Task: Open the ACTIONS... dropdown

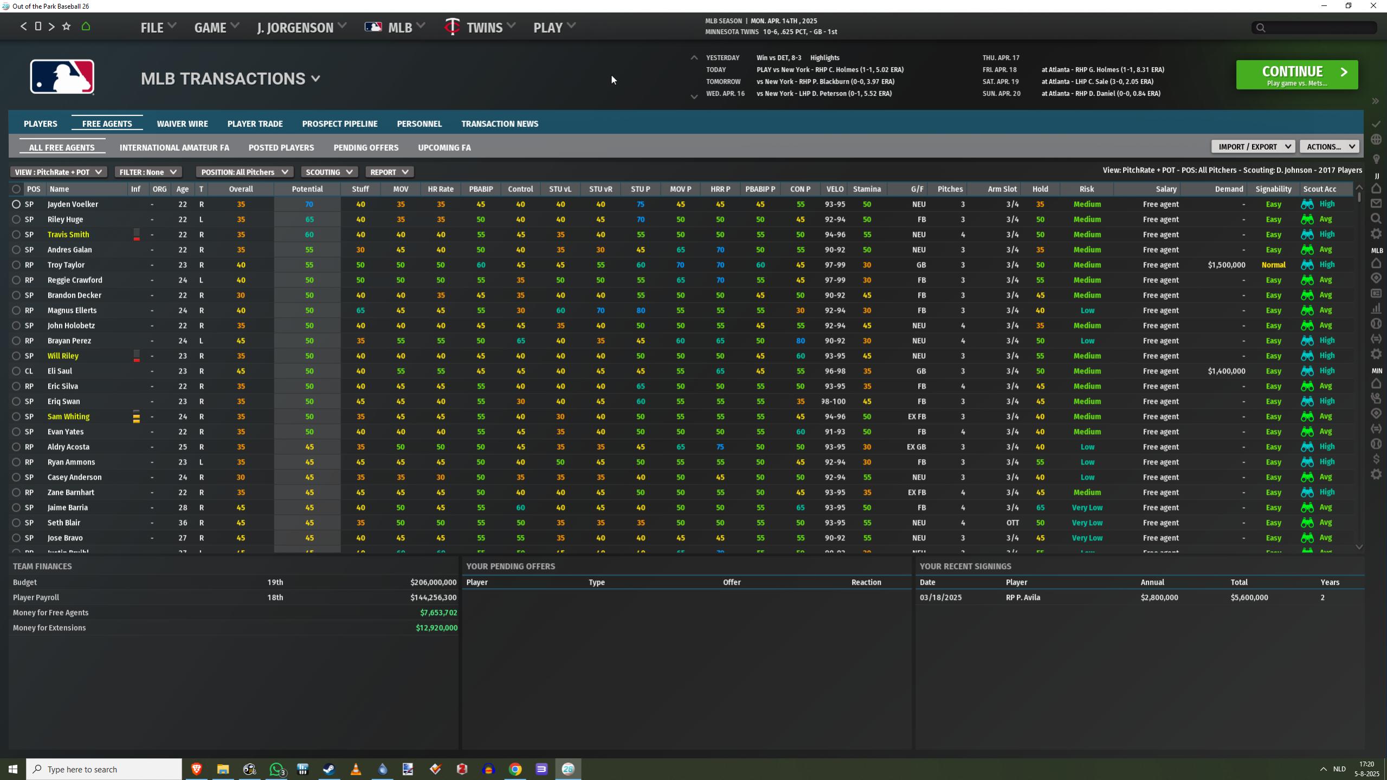Action: point(1328,146)
